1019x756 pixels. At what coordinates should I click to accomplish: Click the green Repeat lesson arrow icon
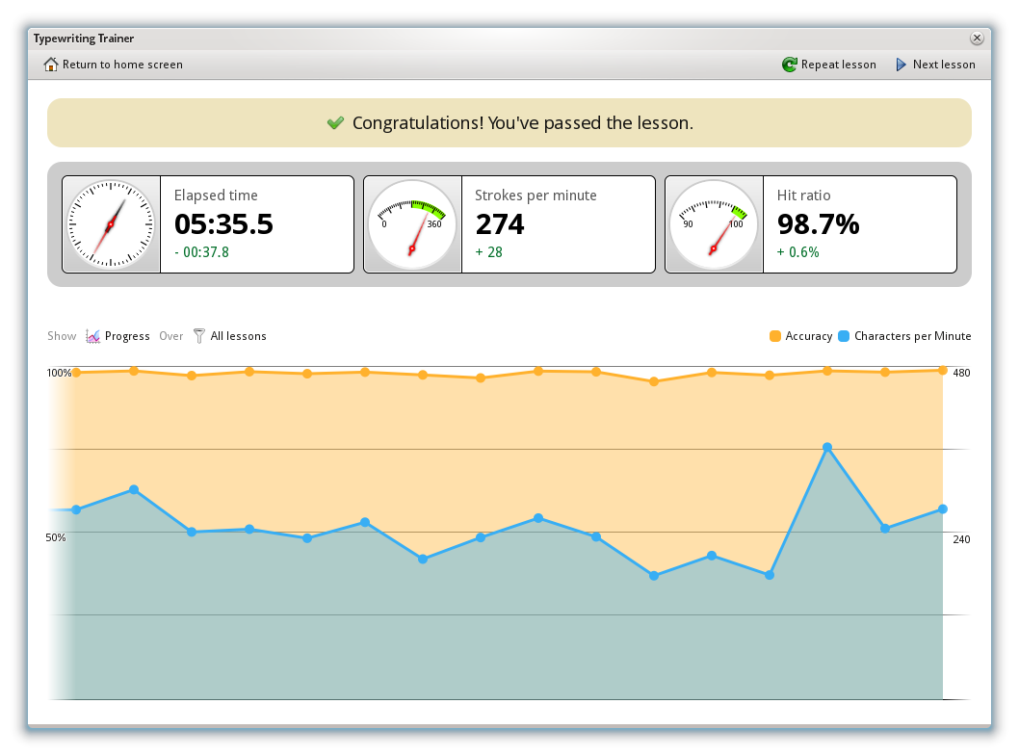[789, 65]
